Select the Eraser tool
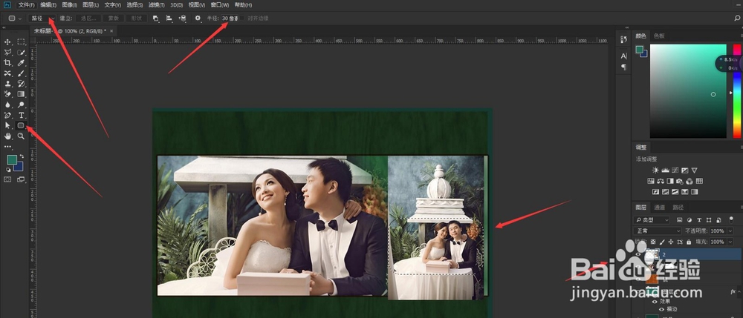This screenshot has height=318, width=743. tap(7, 94)
